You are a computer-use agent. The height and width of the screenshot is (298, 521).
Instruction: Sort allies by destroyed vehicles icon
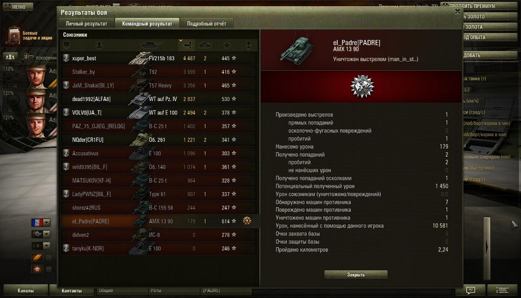[204, 45]
